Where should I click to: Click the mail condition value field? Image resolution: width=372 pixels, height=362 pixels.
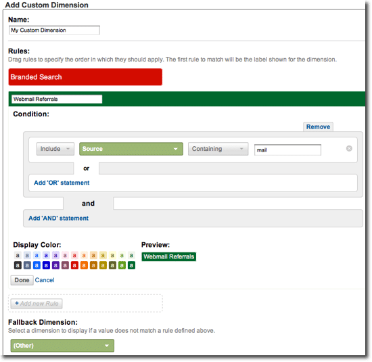pos(287,150)
